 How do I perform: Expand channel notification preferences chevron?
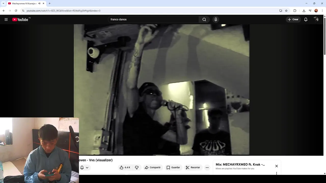(x=87, y=167)
